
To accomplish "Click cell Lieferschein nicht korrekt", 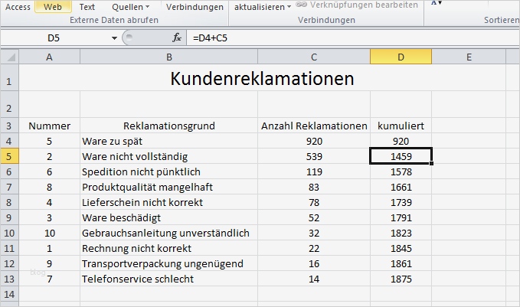I will [168, 202].
